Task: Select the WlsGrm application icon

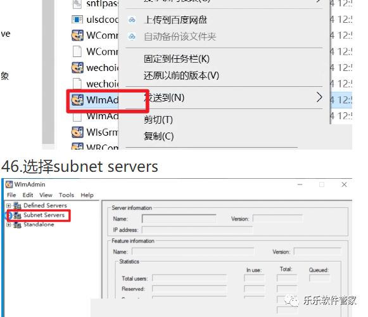Action: click(x=77, y=132)
